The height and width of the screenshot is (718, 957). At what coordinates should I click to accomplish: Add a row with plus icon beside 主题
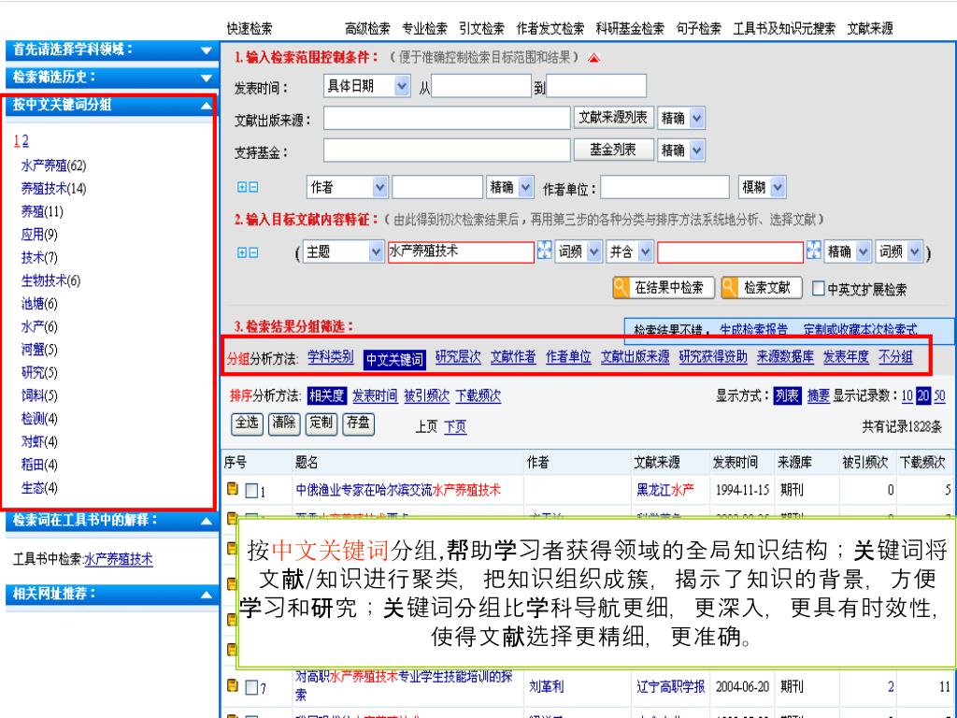click(x=242, y=252)
